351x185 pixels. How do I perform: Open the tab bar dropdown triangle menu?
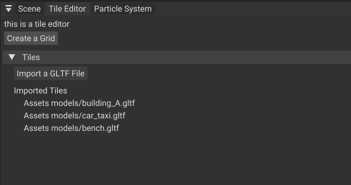coord(8,9)
